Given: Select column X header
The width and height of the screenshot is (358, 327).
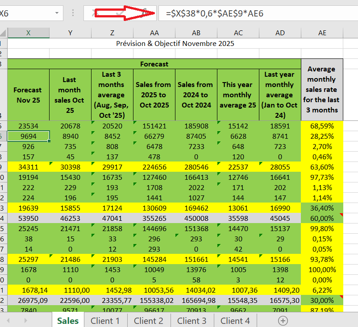Looking at the screenshot, I should [29, 33].
